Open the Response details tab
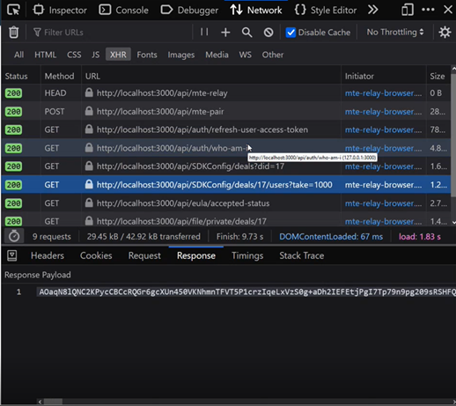Image resolution: width=456 pixels, height=406 pixels. click(x=196, y=255)
